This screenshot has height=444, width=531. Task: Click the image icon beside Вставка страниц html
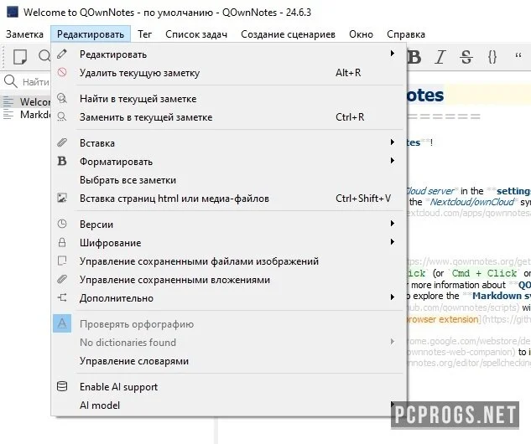[x=62, y=198]
